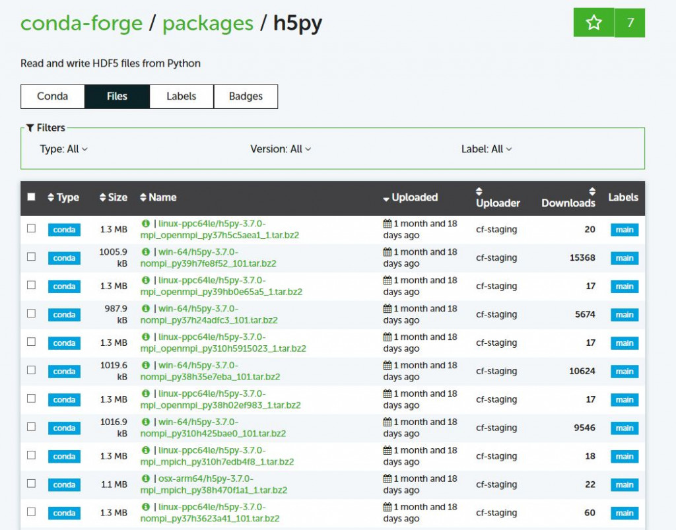Open linux-ppc64le nompi_py37h3623a41_101 file link
Screen dimensions: 676x530
pyautogui.click(x=210, y=513)
